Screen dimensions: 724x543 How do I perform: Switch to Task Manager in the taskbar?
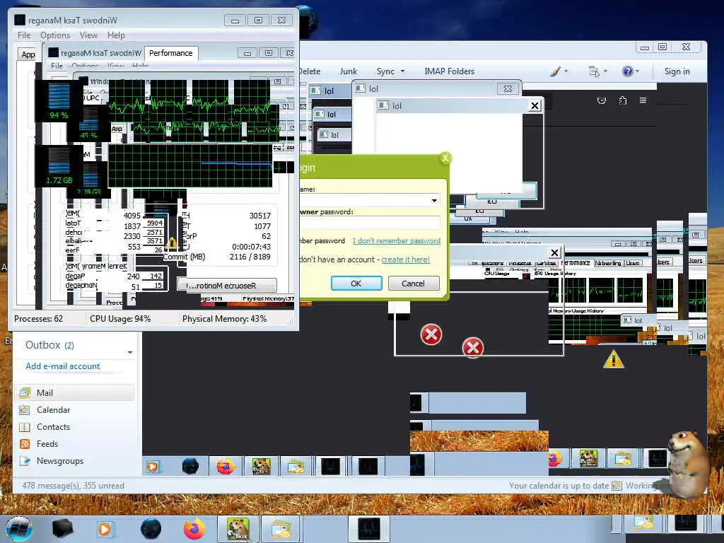(x=368, y=529)
